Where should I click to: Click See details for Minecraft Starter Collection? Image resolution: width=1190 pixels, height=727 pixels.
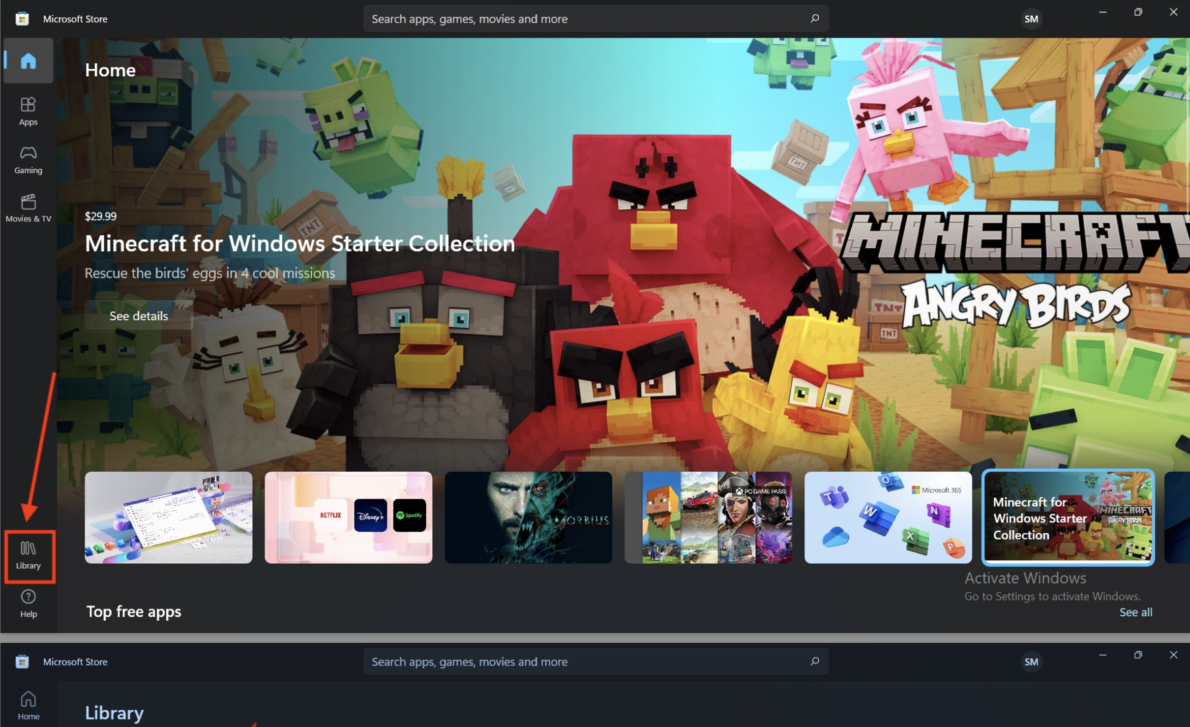coord(139,315)
